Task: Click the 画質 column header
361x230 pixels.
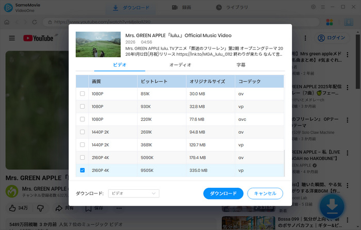Action: 113,81
